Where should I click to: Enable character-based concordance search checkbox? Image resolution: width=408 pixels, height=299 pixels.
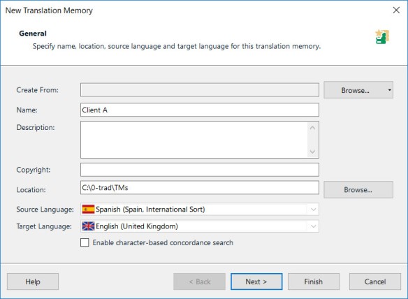point(85,242)
